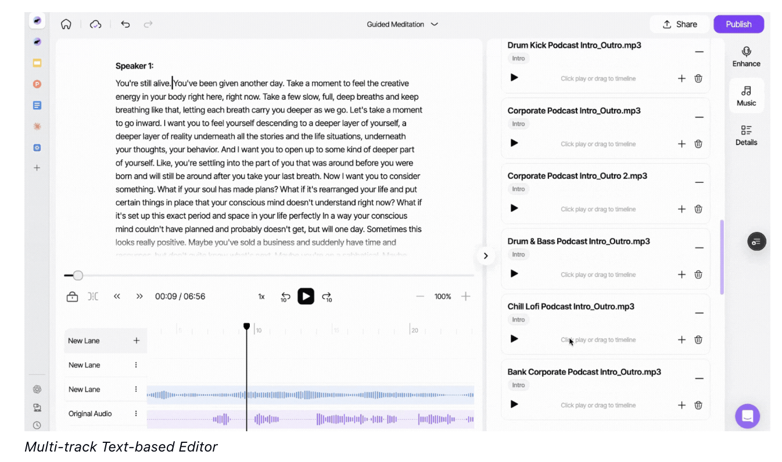782x462 pixels.
Task: Delete Drum Kick Podcast Intro_Outro.mp3 track
Action: pyautogui.click(x=698, y=78)
